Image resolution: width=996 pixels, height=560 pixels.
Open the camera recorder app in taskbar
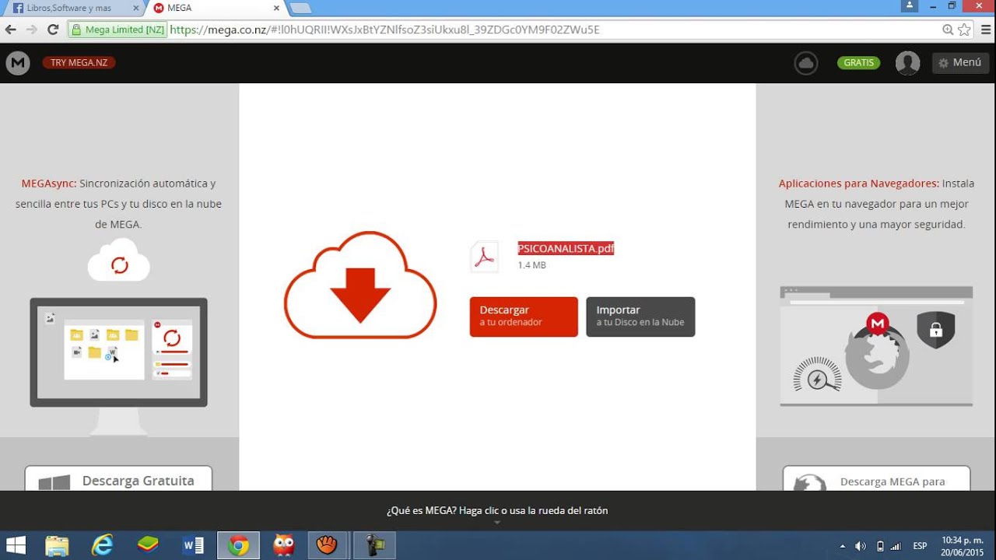point(374,546)
